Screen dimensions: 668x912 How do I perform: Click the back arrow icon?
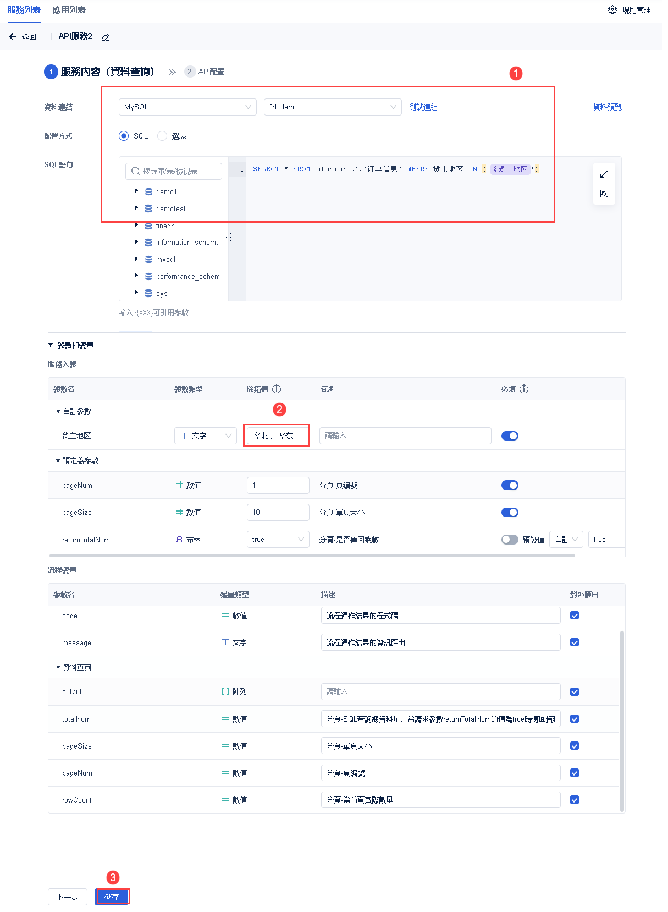(13, 37)
